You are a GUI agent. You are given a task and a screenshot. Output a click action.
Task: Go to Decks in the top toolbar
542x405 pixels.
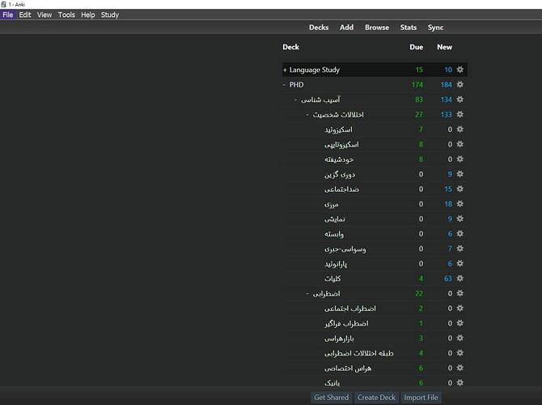[x=319, y=28]
